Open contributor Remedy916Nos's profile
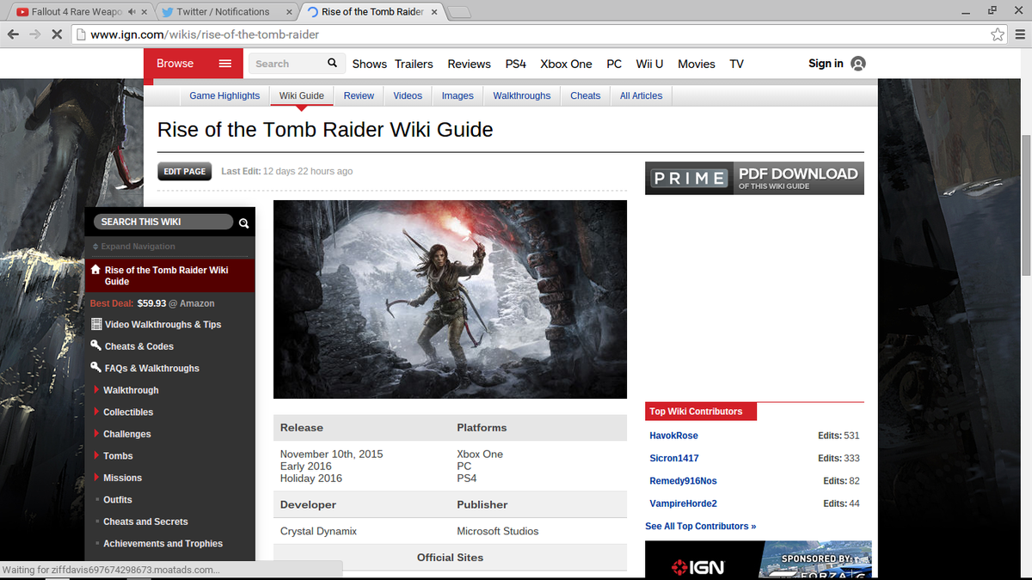 [x=683, y=480]
